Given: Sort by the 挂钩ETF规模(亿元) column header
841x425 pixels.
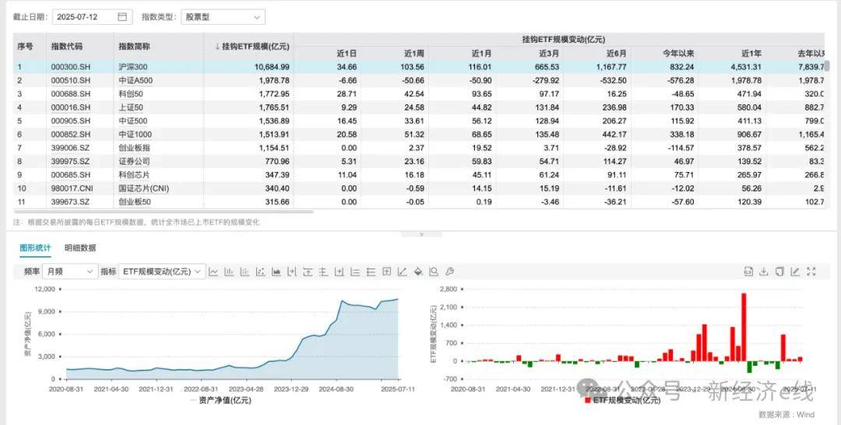Looking at the screenshot, I should coord(252,47).
